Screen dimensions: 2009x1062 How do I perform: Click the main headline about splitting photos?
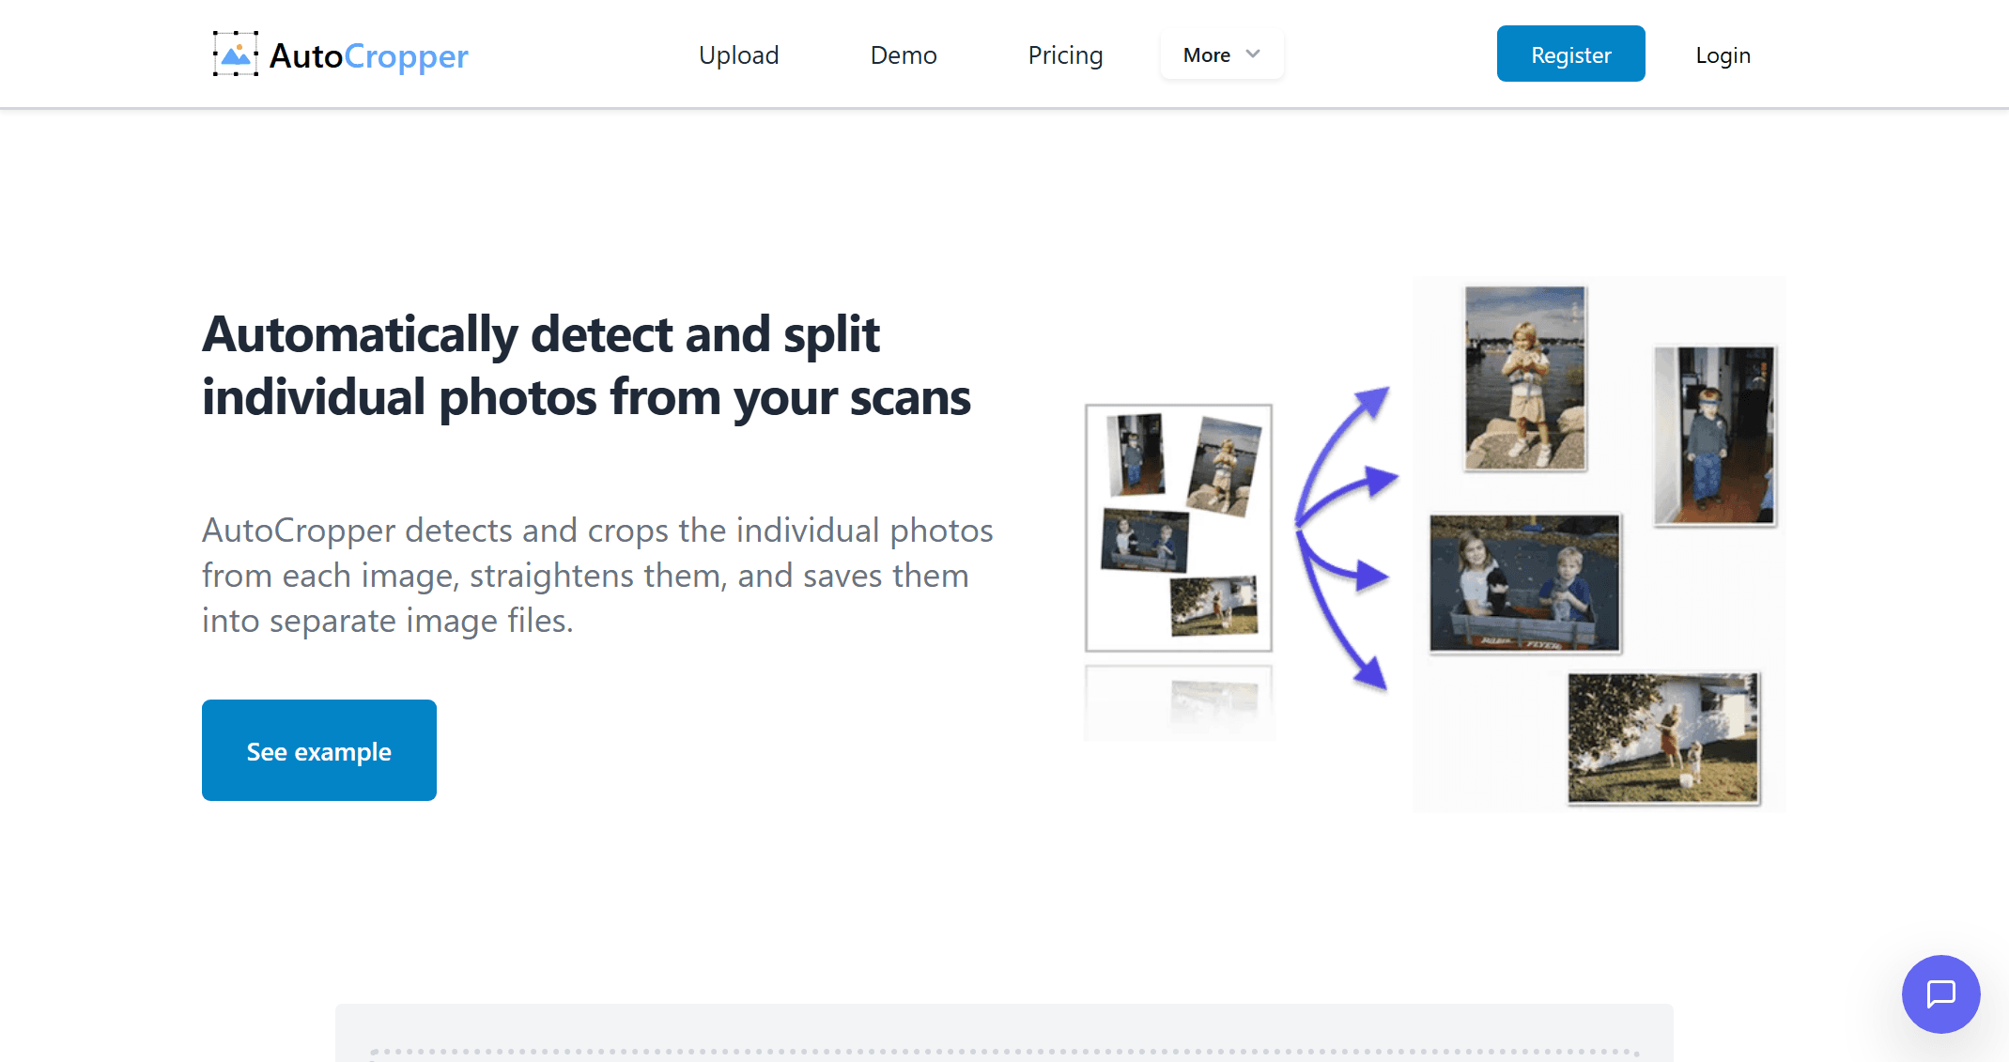coord(586,365)
